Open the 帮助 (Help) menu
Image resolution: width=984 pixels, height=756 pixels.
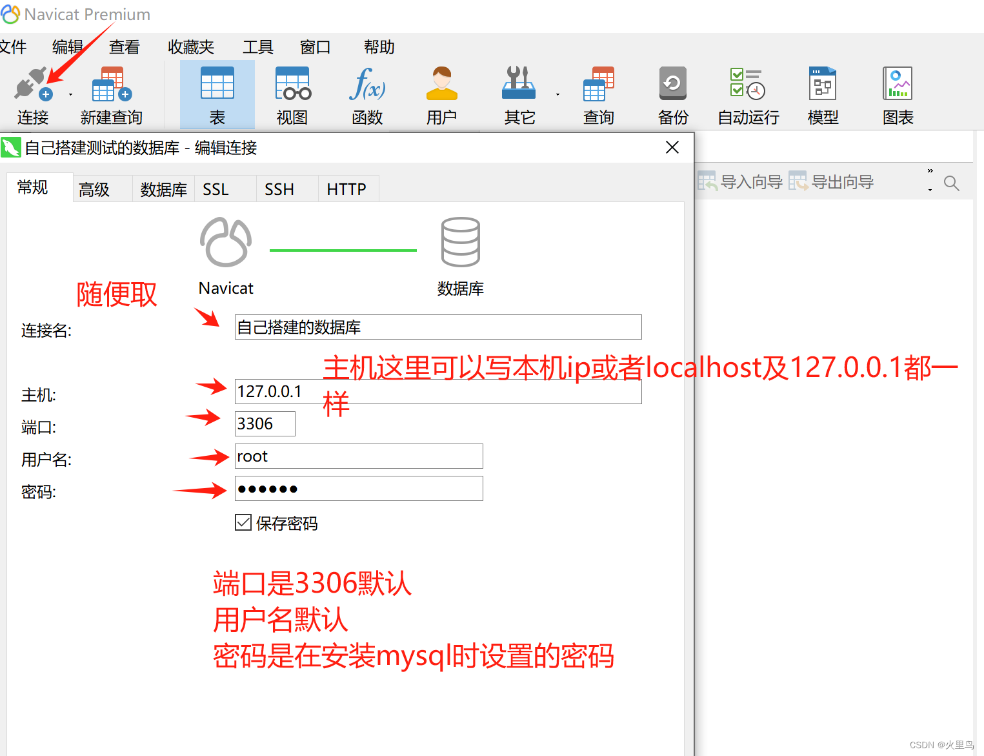379,47
